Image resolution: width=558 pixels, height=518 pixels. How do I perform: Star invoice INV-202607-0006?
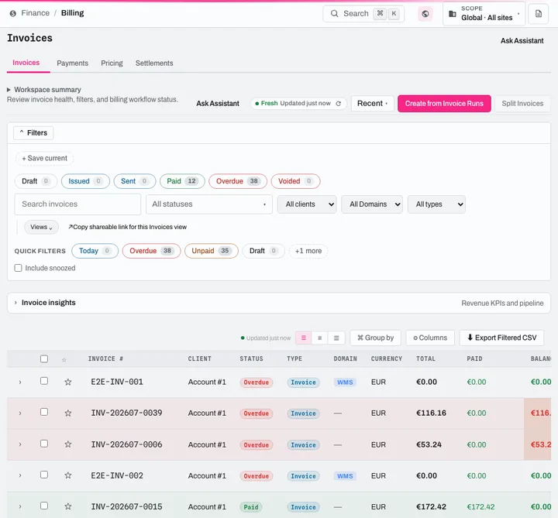click(x=68, y=444)
